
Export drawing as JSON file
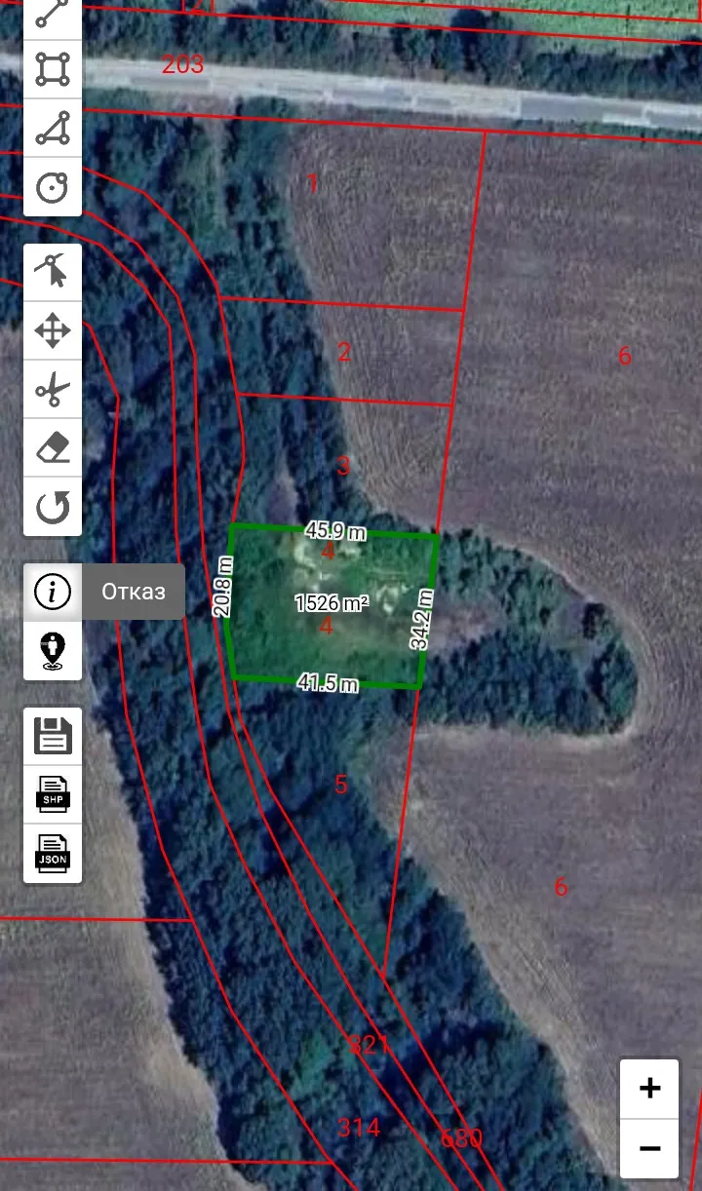[53, 853]
